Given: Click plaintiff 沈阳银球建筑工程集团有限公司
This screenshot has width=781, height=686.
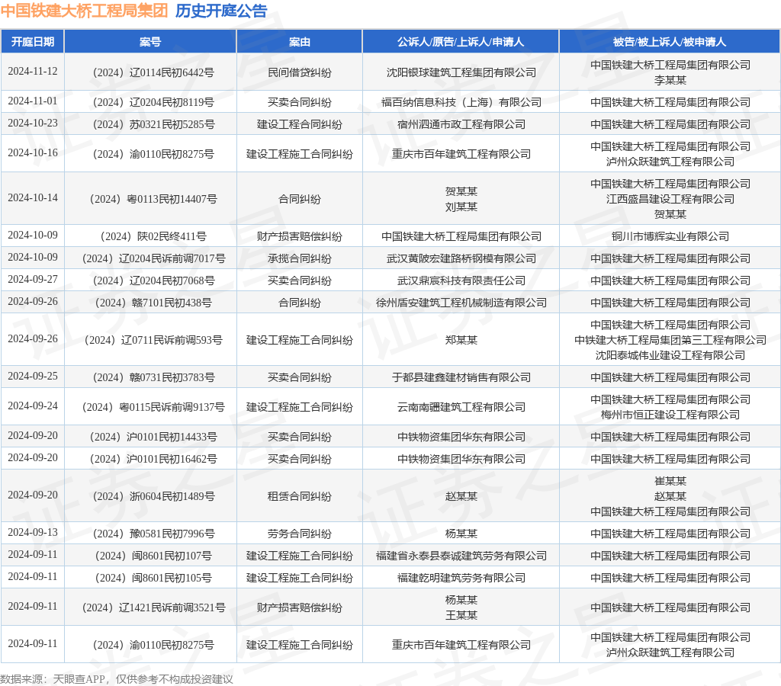Looking at the screenshot, I should coord(461,72).
